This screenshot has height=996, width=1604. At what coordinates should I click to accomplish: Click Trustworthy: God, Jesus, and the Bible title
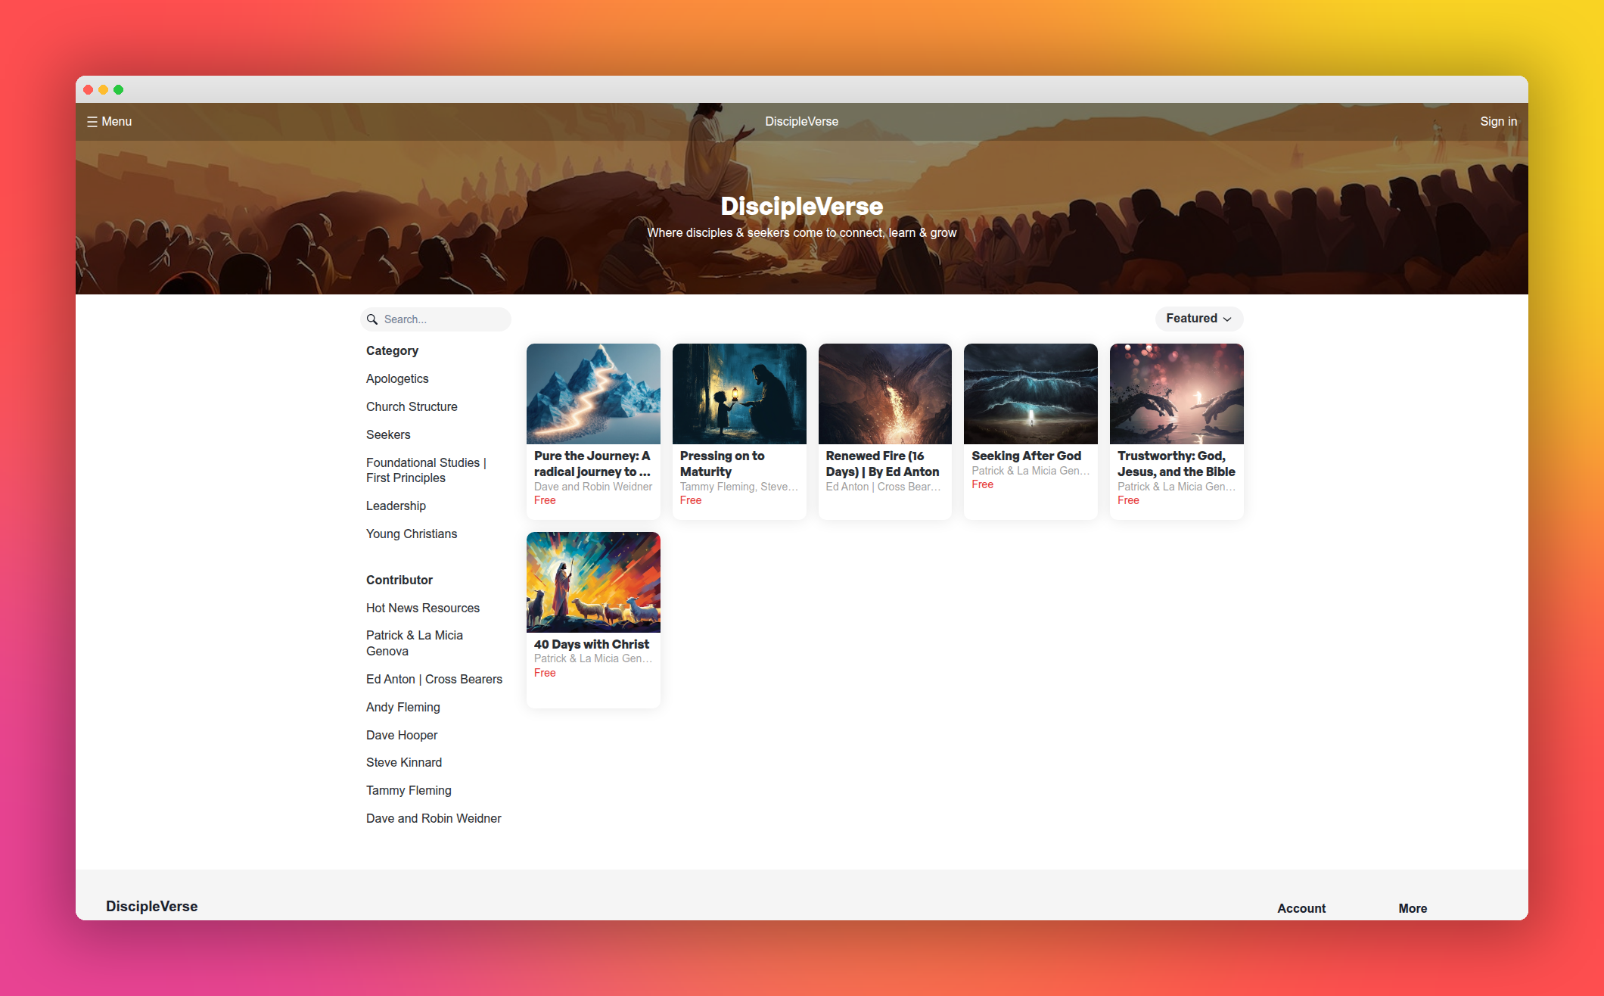pyautogui.click(x=1177, y=463)
